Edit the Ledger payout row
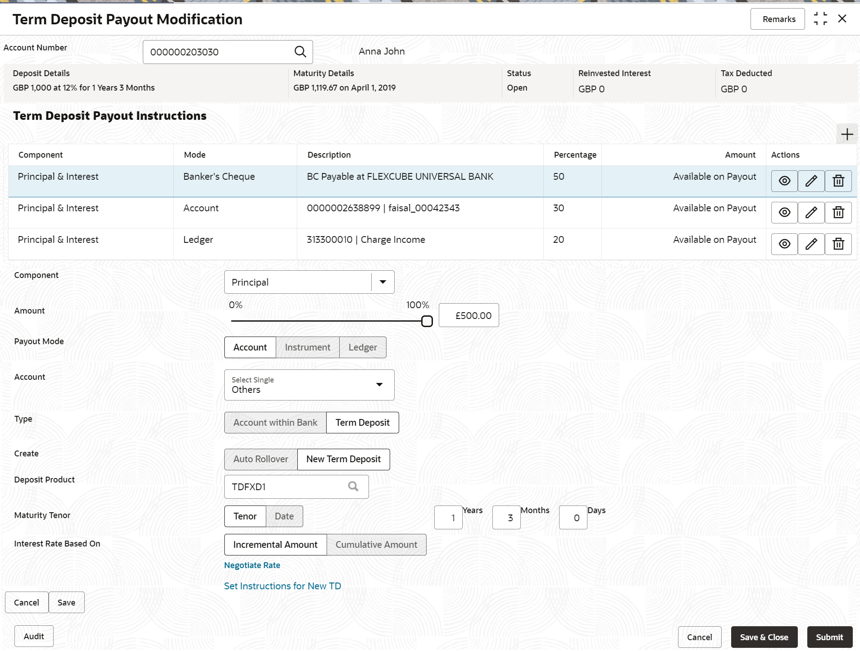Image resolution: width=860 pixels, height=651 pixels. coord(811,244)
